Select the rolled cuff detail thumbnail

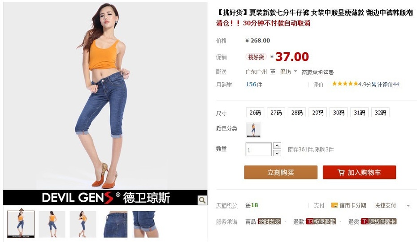point(145,224)
